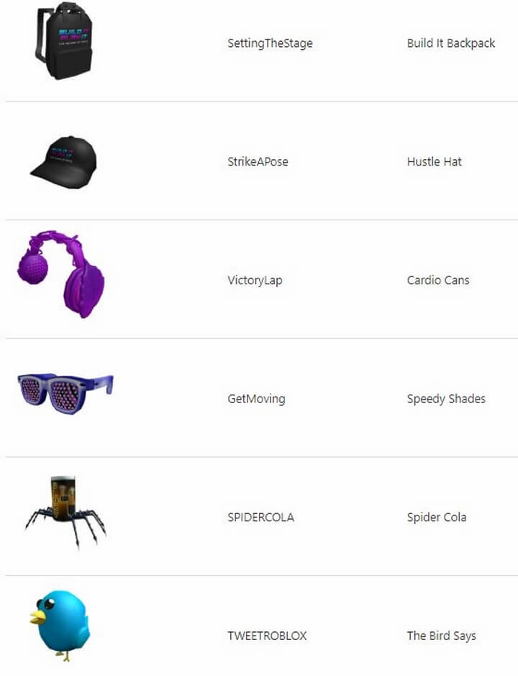Select the SettingTheStage code text
The width and height of the screenshot is (518, 676).
(x=271, y=43)
